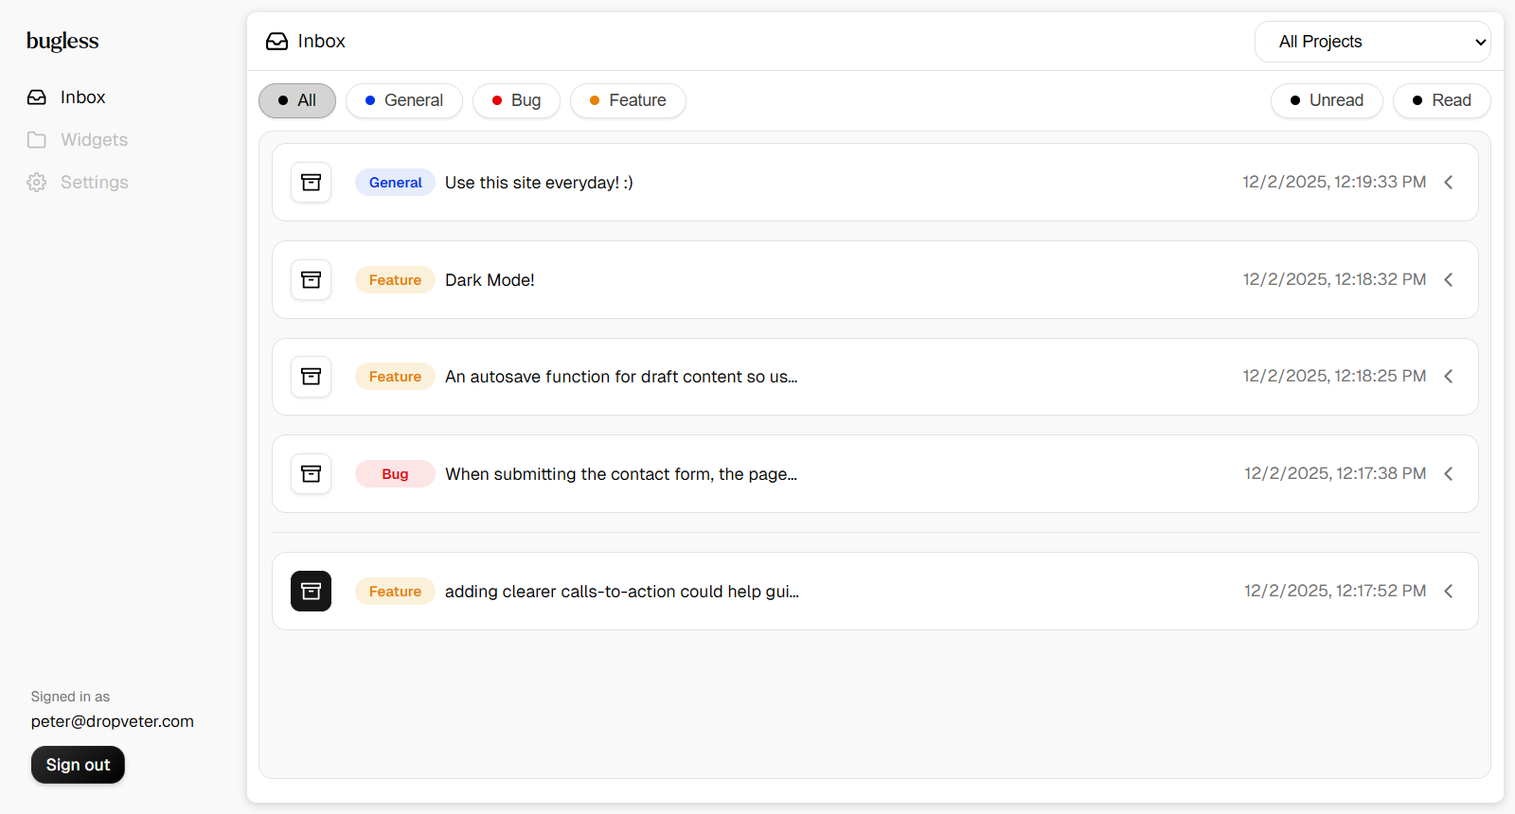
Task: Click the Sign out button
Action: pyautogui.click(x=78, y=765)
